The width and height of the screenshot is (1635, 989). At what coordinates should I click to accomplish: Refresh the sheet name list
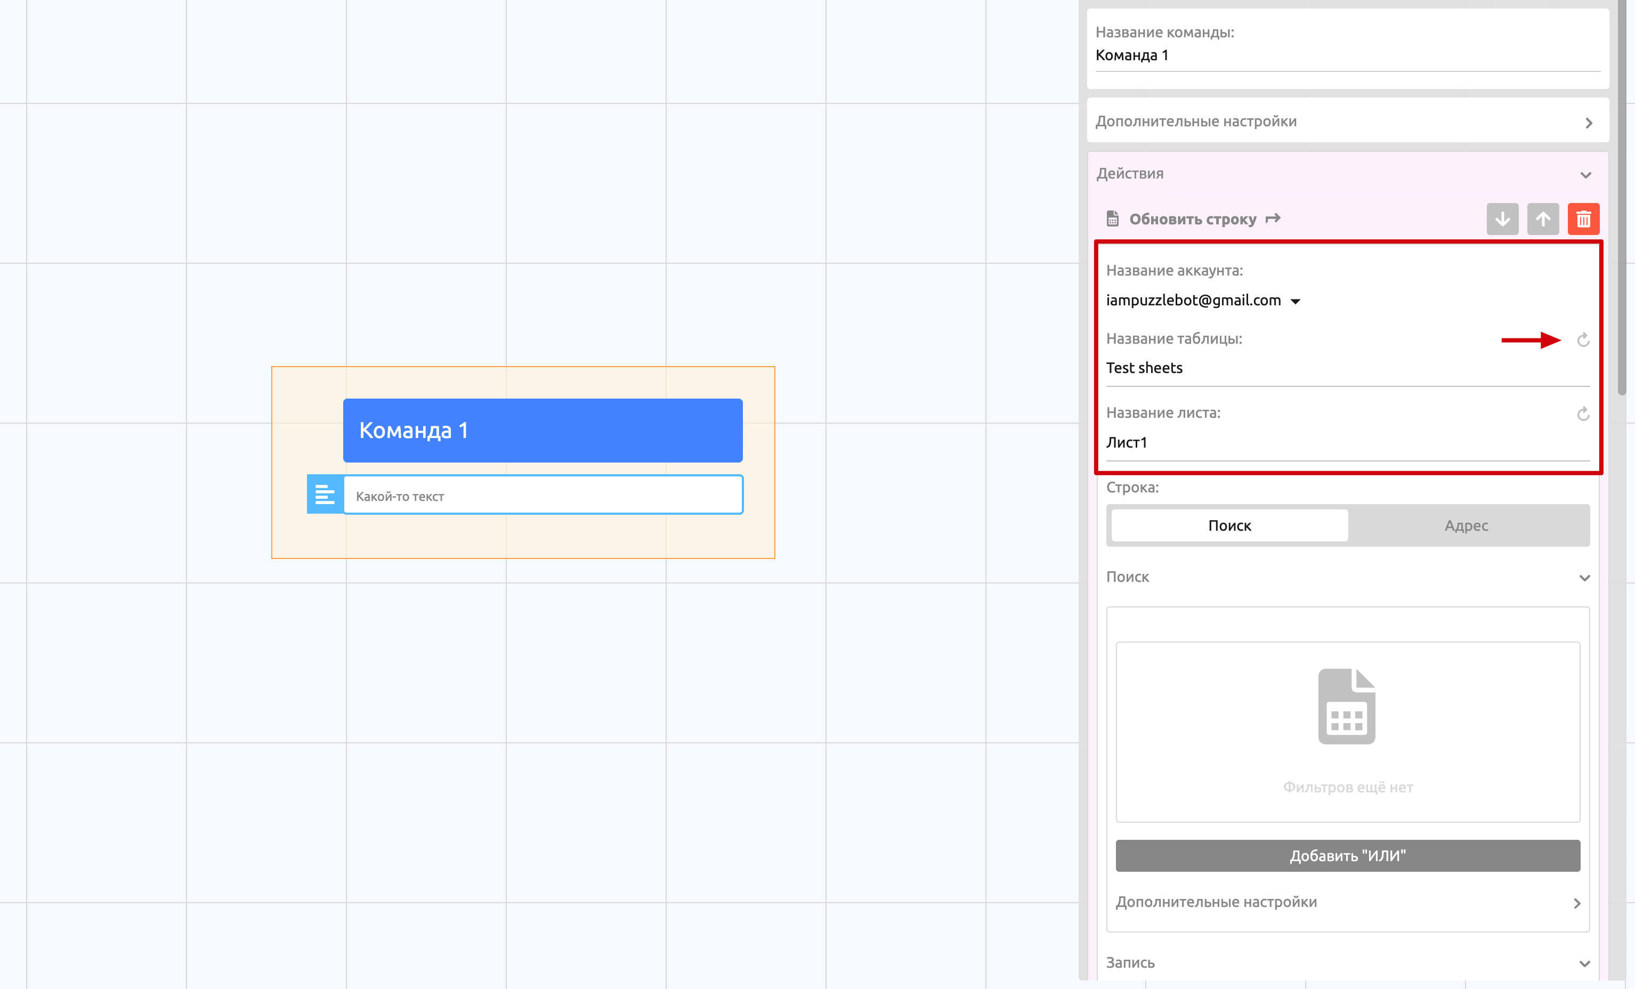1583,414
